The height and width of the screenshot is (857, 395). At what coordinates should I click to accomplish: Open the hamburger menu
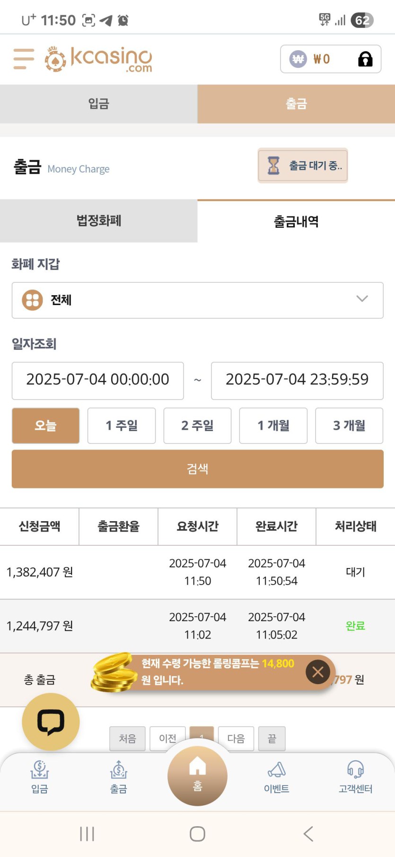pos(24,59)
